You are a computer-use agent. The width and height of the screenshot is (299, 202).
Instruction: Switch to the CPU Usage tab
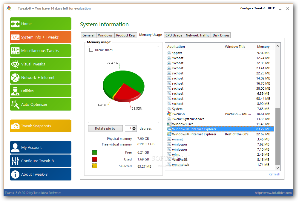174,35
